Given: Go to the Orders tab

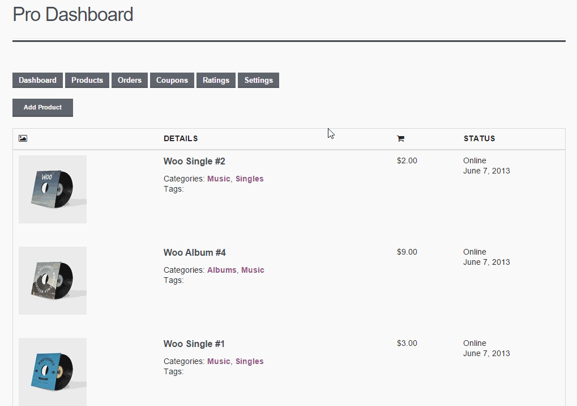Looking at the screenshot, I should [x=130, y=81].
